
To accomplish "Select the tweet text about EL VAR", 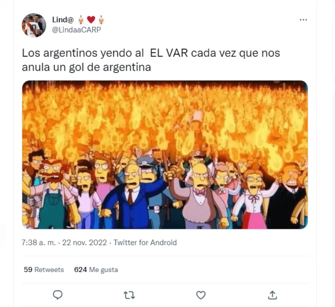I will [151, 60].
